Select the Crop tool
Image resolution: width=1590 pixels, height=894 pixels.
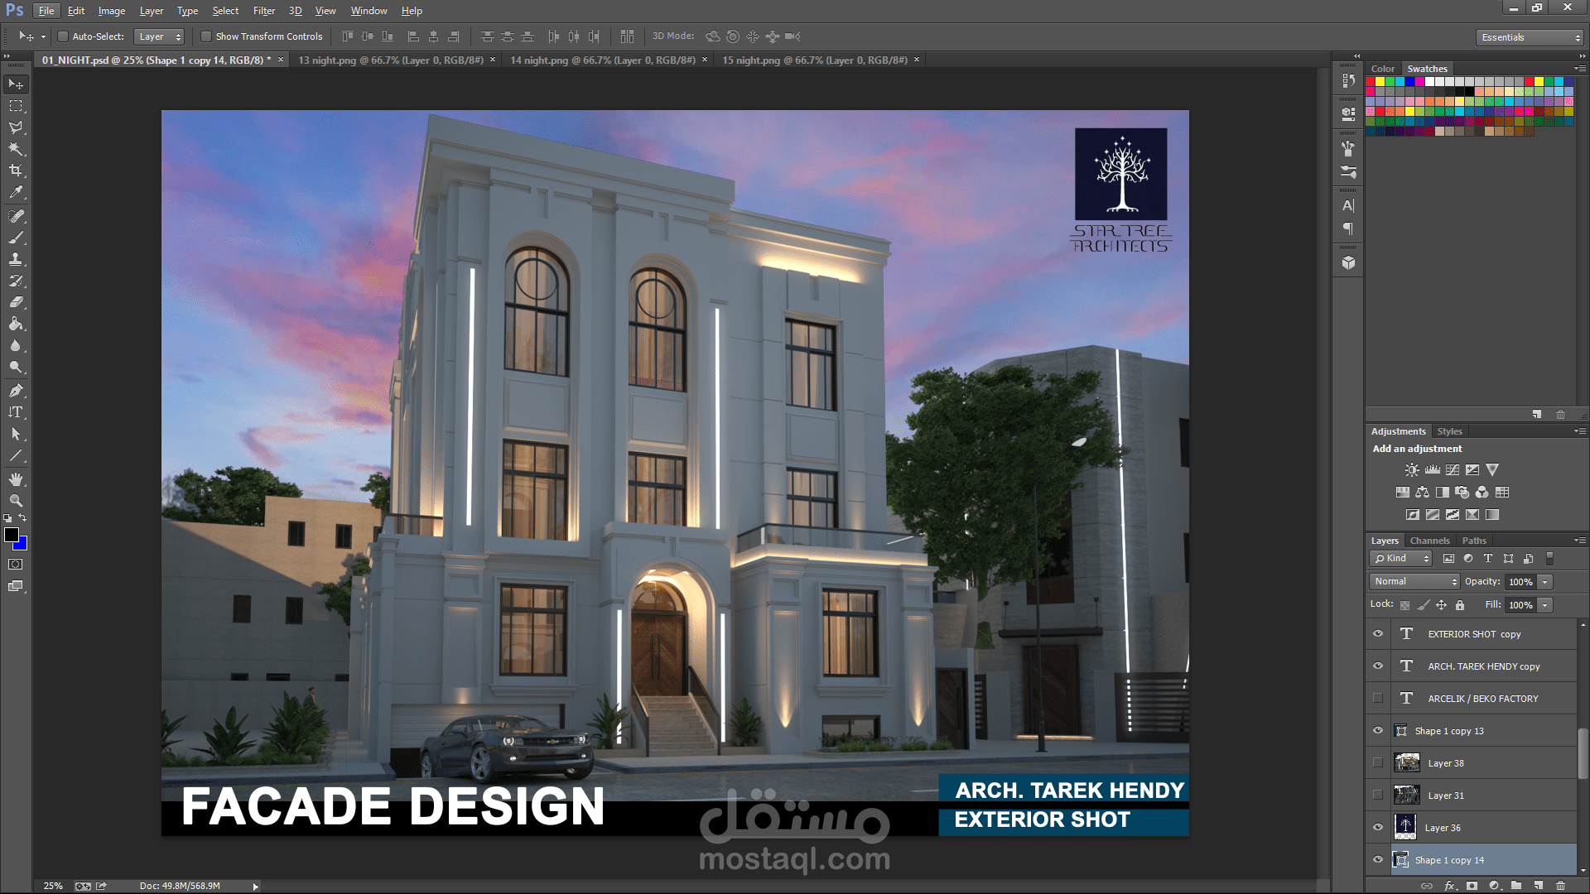16,171
